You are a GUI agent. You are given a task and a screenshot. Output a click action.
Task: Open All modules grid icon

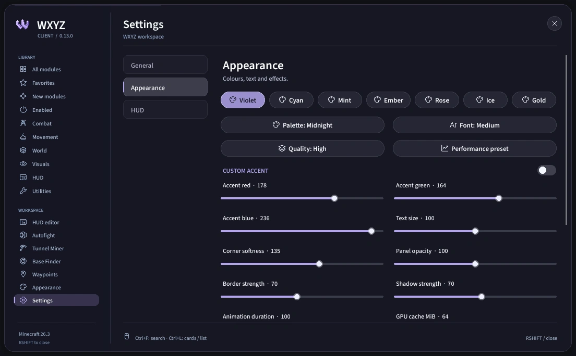pos(23,69)
